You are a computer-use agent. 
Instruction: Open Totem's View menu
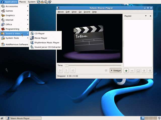pos(74,12)
